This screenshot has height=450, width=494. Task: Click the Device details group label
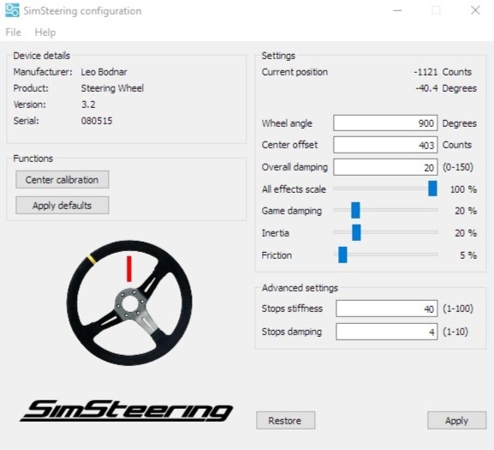(x=42, y=56)
